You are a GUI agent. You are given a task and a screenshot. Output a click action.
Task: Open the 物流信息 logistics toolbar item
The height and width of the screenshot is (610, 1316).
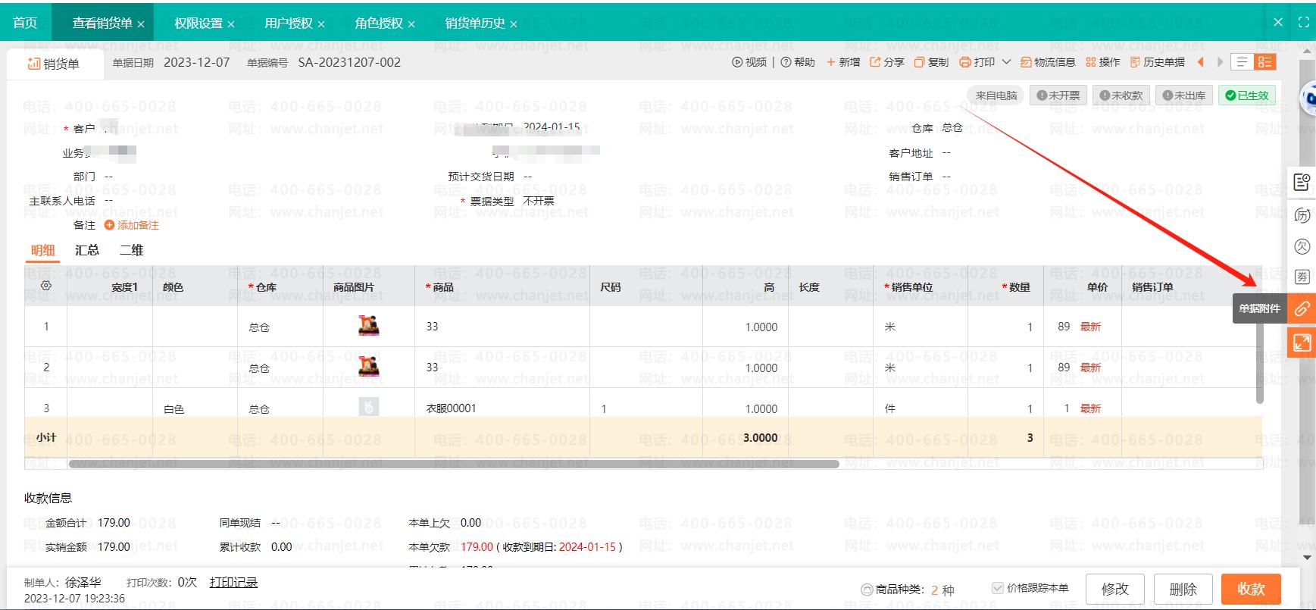(x=1048, y=62)
